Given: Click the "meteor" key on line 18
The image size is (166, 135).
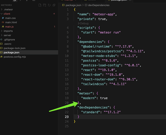Looking at the screenshot, I should coord(85,93).
